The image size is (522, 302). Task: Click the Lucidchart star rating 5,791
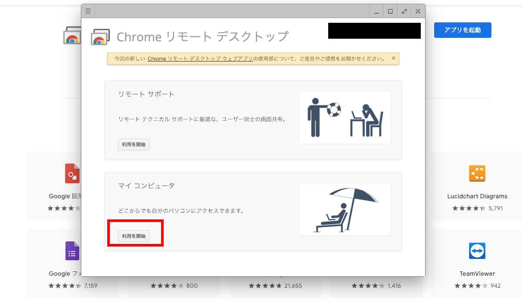click(477, 208)
